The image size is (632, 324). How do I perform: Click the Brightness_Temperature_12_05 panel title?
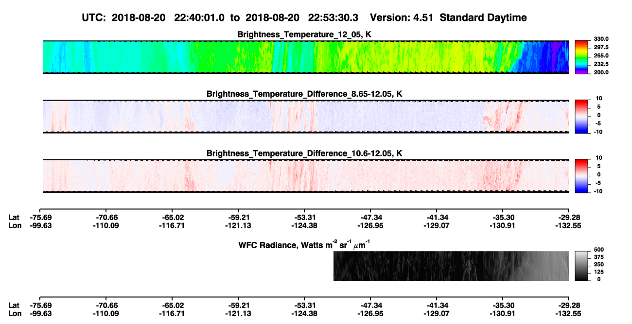[x=305, y=34]
